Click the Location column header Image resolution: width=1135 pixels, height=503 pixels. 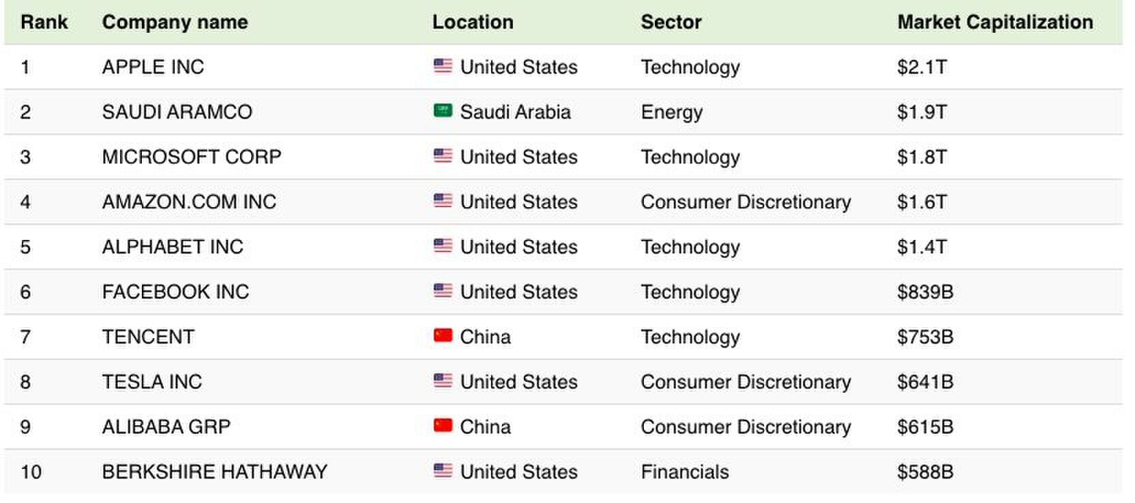coord(473,22)
